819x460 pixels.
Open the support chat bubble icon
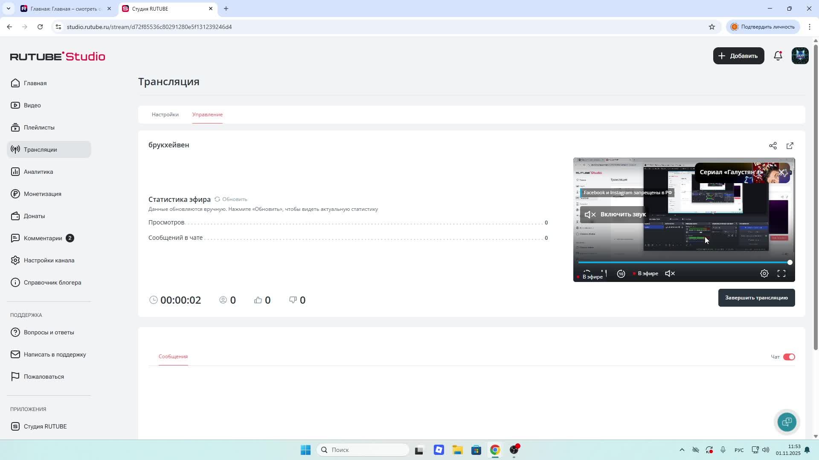pos(787,422)
